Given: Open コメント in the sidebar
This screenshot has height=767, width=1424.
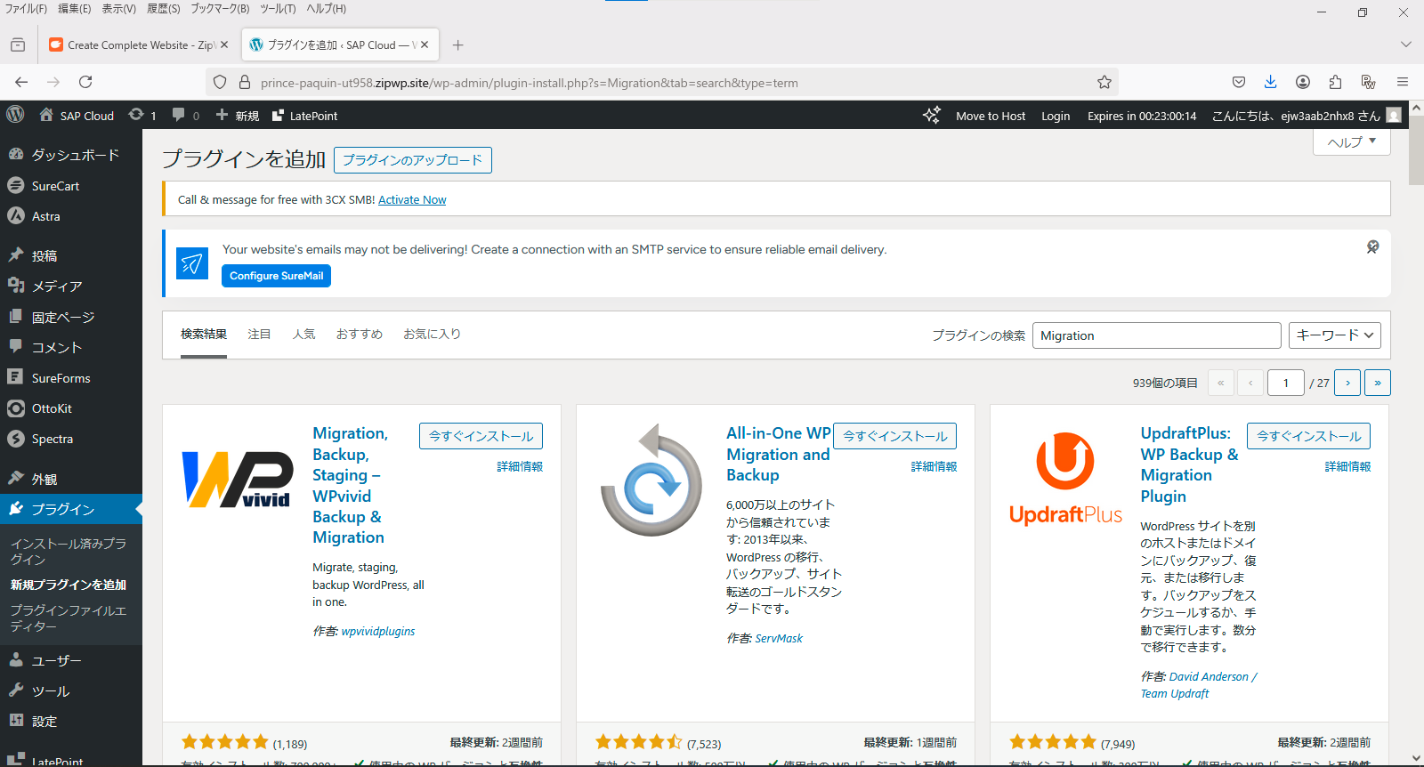Looking at the screenshot, I should [x=71, y=347].
